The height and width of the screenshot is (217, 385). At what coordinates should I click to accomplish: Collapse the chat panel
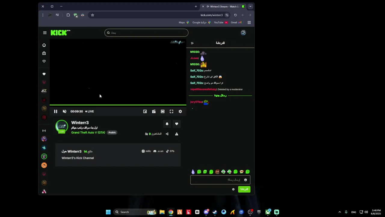pyautogui.click(x=192, y=43)
